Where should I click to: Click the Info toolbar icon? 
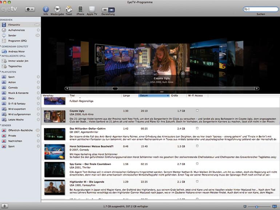point(46,9)
